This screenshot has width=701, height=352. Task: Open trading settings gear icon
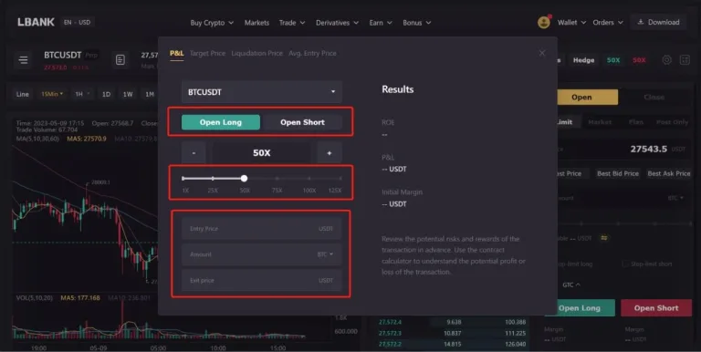pyautogui.click(x=666, y=60)
